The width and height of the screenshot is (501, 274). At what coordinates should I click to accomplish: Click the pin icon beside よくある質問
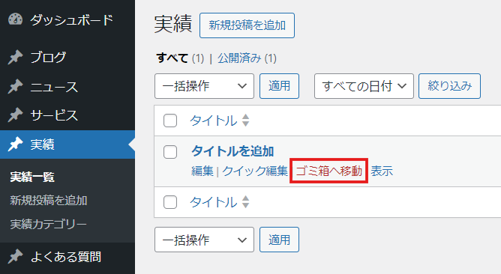pos(15,257)
